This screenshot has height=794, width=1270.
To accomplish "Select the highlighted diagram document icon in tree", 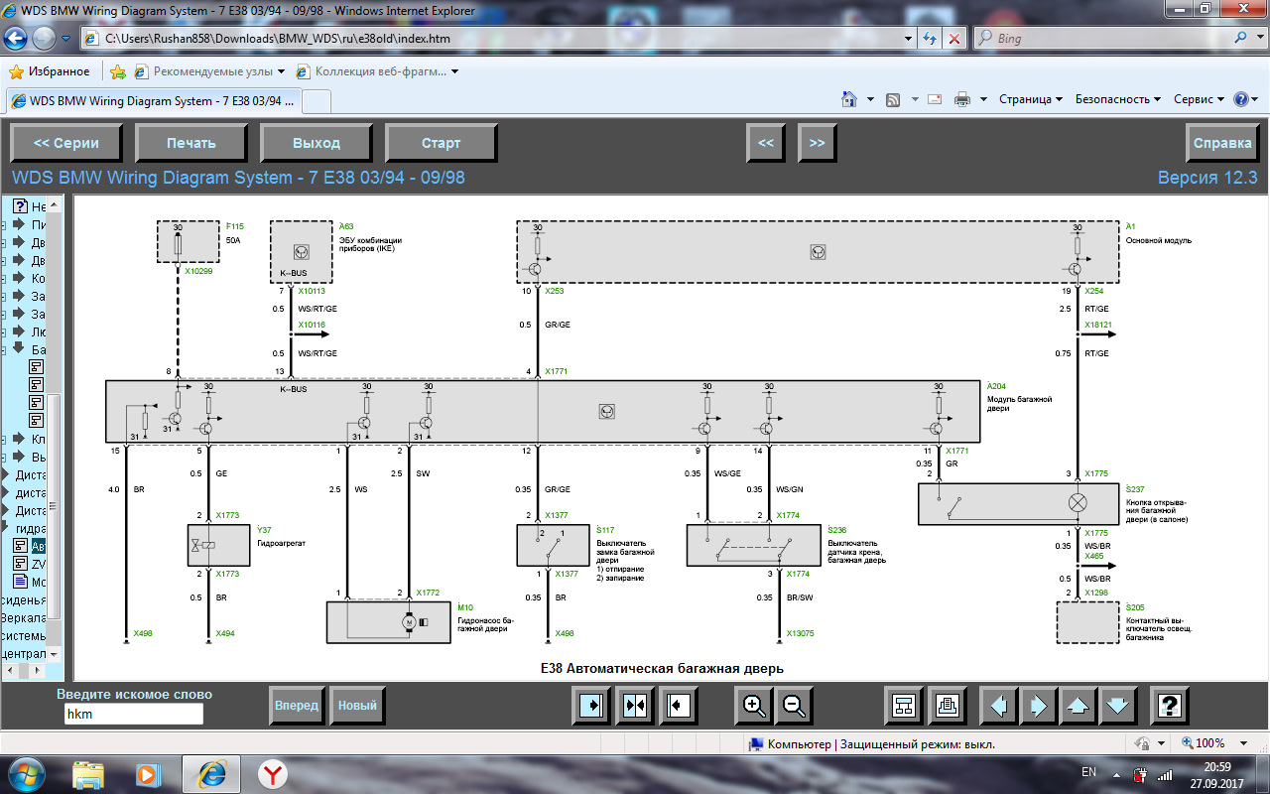I will click(x=21, y=546).
